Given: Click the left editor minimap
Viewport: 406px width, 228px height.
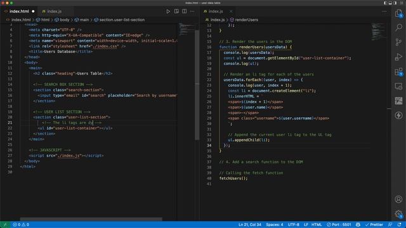Looking at the screenshot, I should [x=186, y=29].
